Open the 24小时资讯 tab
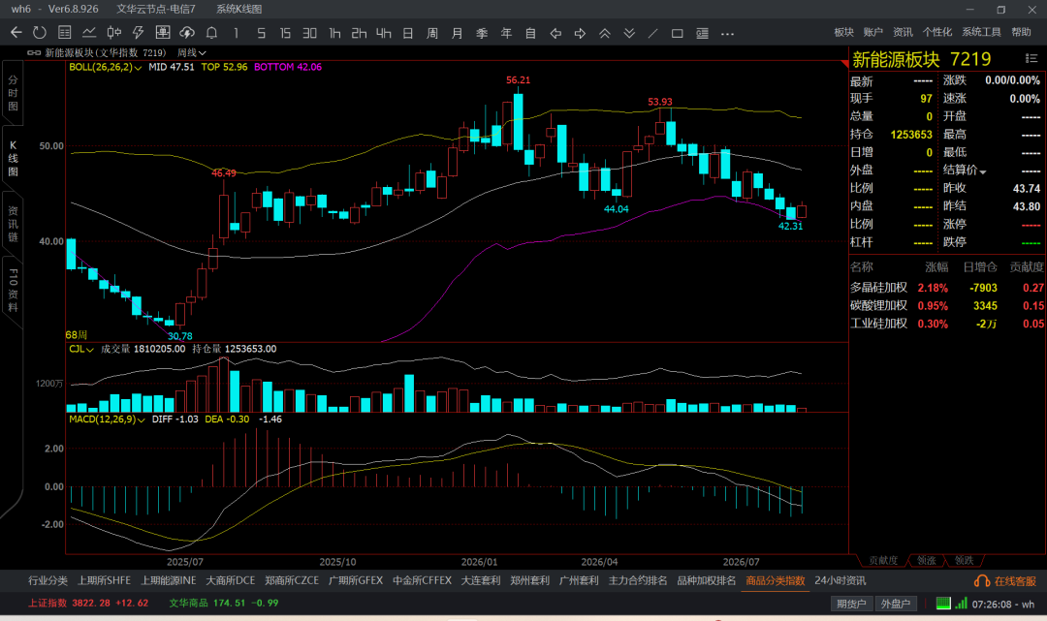The image size is (1047, 621). pyautogui.click(x=840, y=580)
